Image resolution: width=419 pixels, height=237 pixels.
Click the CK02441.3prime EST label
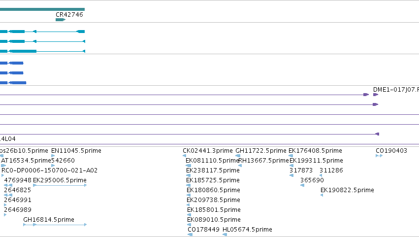pos(208,151)
